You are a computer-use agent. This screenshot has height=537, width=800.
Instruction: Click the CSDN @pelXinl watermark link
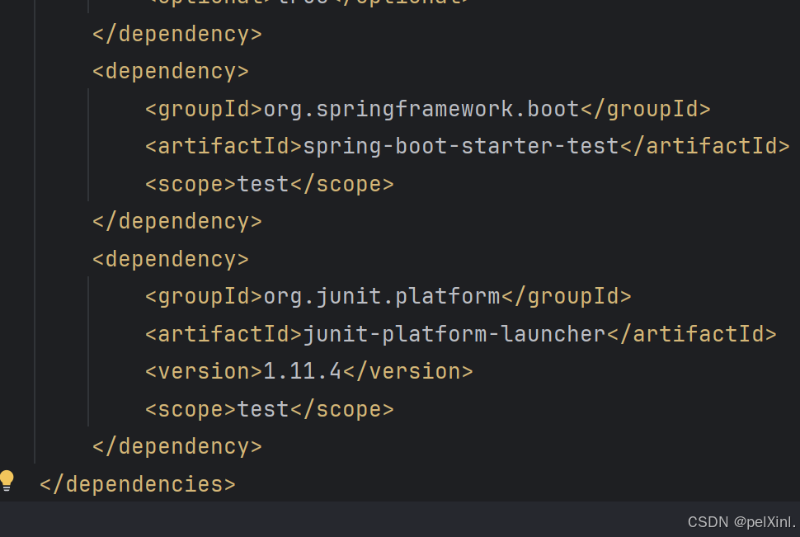pos(740,521)
